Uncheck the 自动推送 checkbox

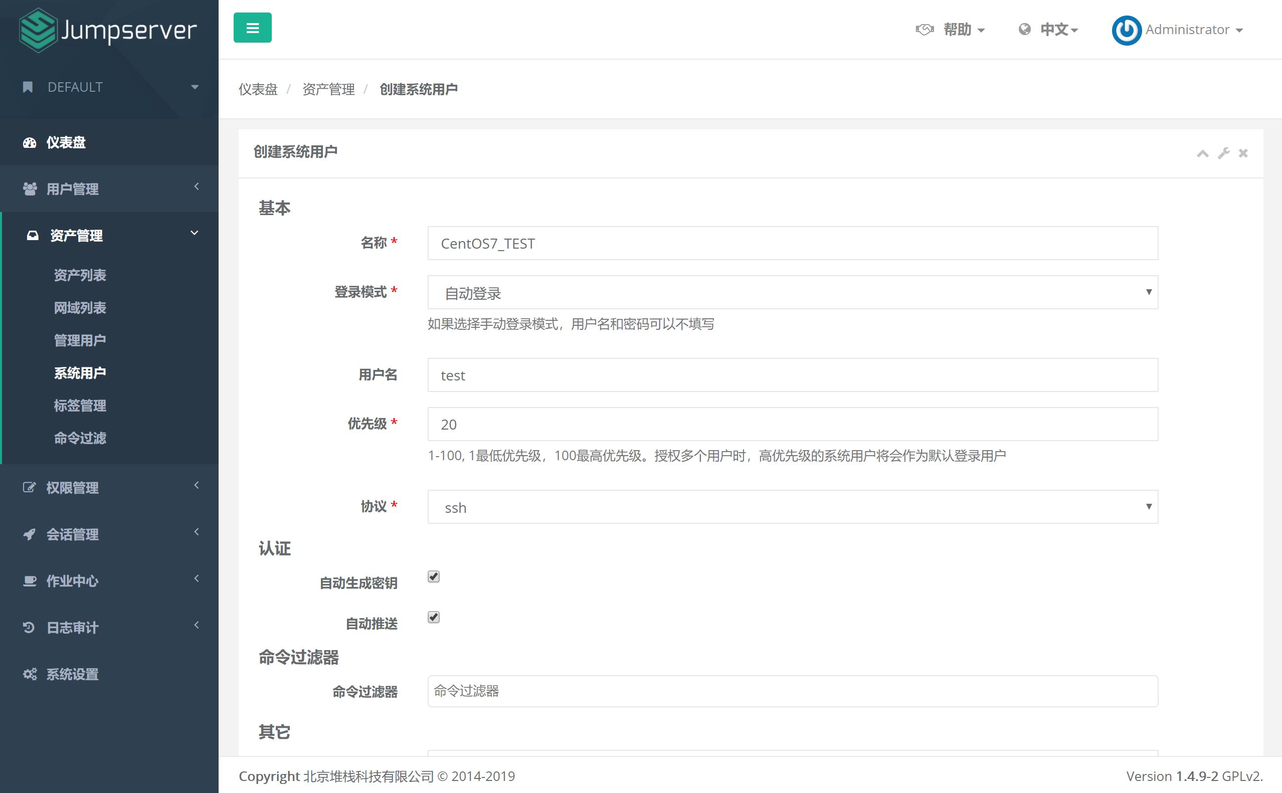(433, 617)
